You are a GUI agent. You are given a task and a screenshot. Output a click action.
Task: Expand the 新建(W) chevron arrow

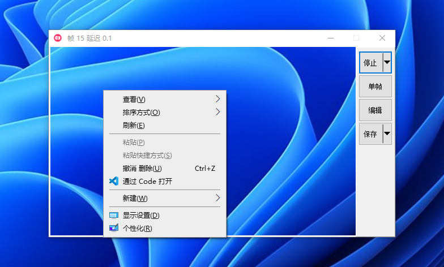217,198
